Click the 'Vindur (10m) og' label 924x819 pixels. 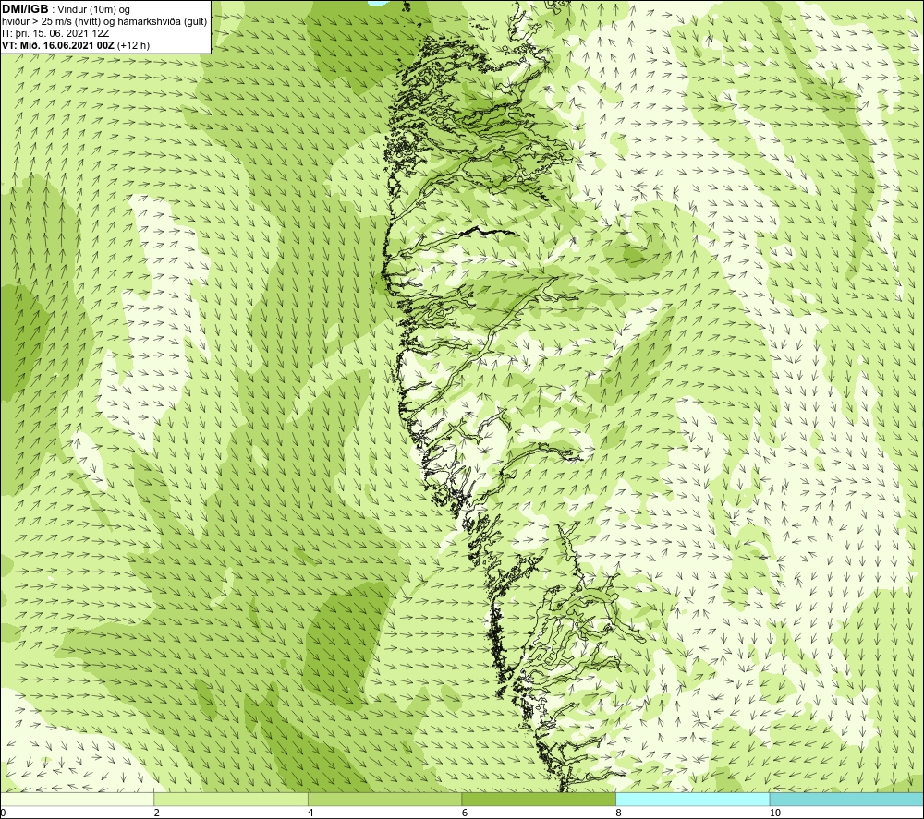pos(93,10)
